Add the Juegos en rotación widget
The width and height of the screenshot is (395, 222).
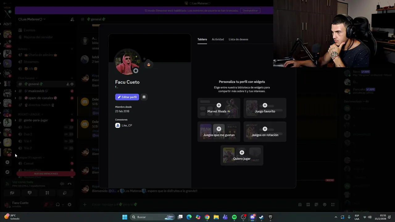click(265, 132)
